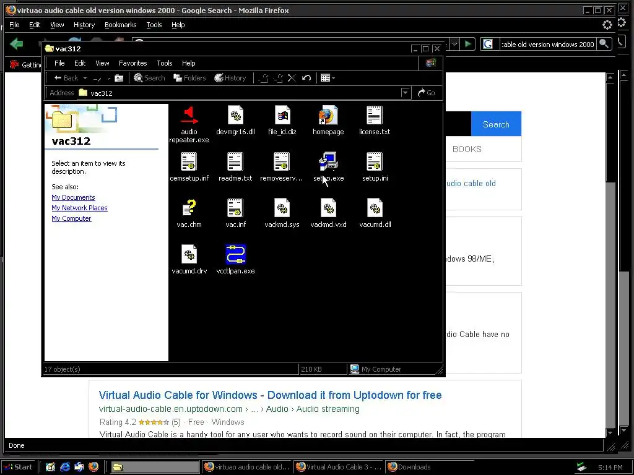Click the Getting Started bookmark
Screen dimensions: 634x475
click(25, 64)
